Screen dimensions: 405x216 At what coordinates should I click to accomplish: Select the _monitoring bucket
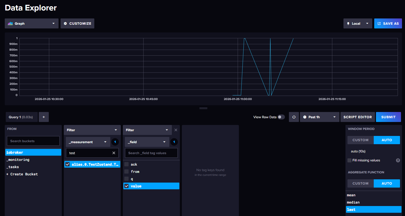[33, 160]
